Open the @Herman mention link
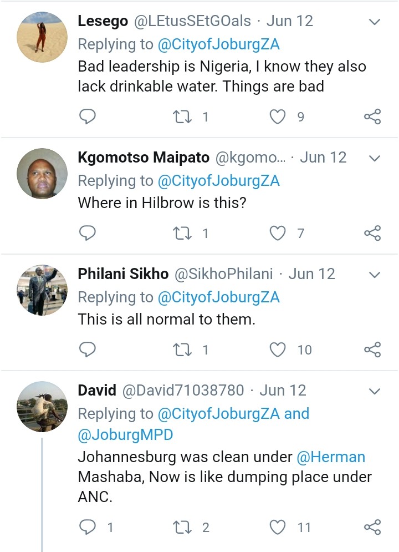The image size is (399, 552). point(331,457)
